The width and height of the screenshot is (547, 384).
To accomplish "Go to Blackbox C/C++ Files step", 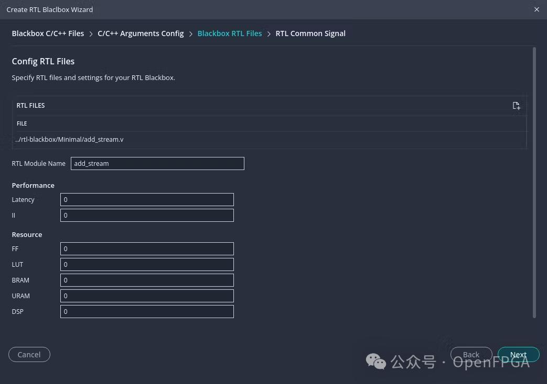I will pos(48,33).
